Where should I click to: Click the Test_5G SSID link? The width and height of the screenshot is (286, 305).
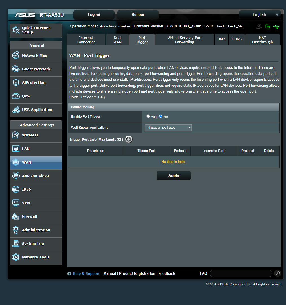tap(235, 26)
